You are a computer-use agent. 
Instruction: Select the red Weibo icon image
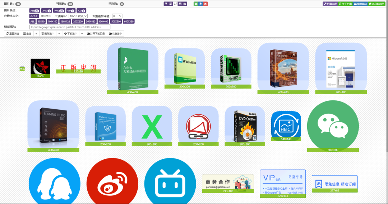[x=112, y=181]
